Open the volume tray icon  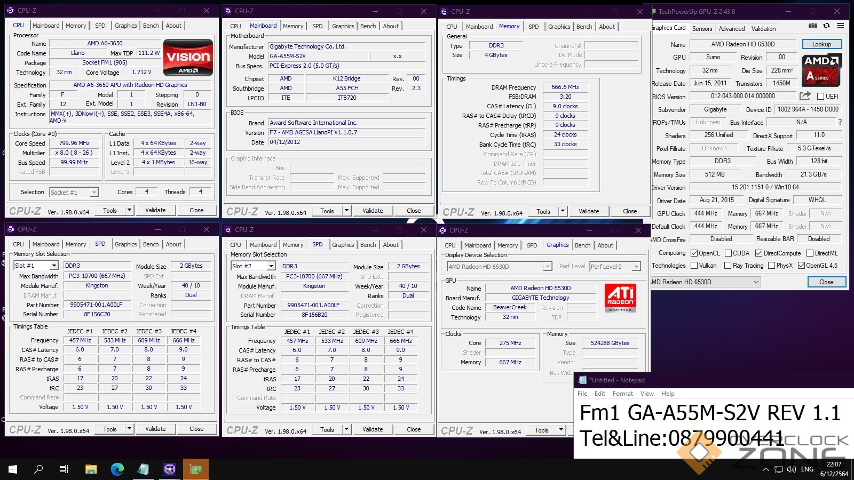pos(792,469)
